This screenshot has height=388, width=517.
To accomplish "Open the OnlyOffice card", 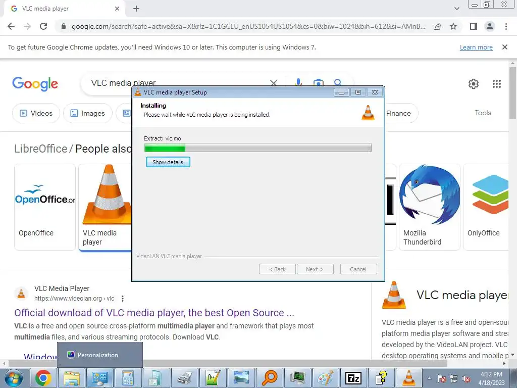I will (x=486, y=207).
